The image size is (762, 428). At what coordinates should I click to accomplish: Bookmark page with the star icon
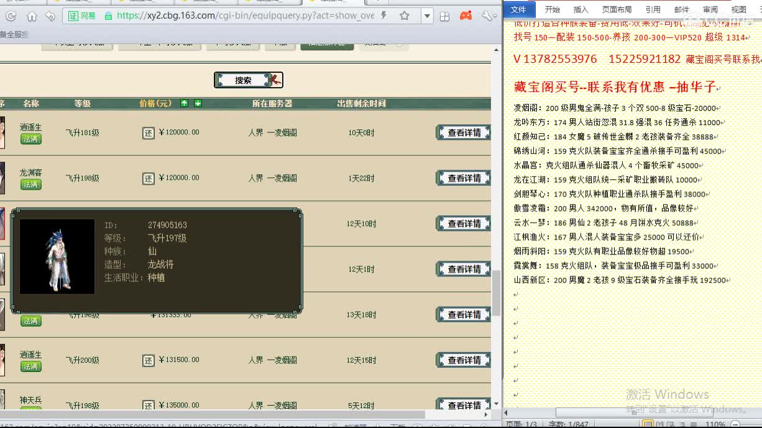click(x=405, y=16)
